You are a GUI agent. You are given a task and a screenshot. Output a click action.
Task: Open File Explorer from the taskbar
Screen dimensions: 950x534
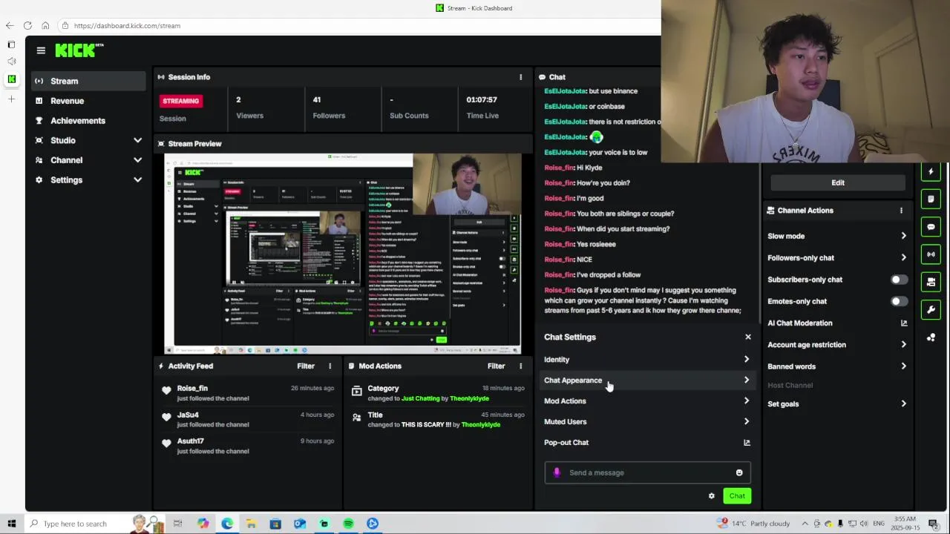[251, 524]
